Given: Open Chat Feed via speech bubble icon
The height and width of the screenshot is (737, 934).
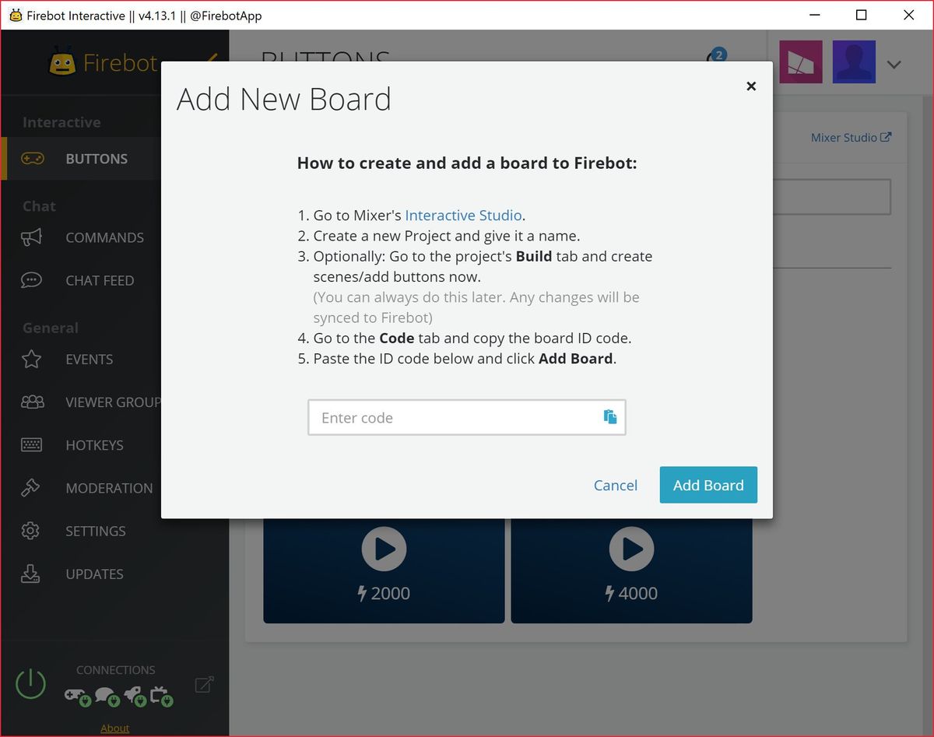Looking at the screenshot, I should (x=31, y=280).
